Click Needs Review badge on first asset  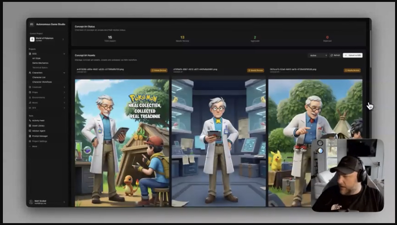point(159,70)
